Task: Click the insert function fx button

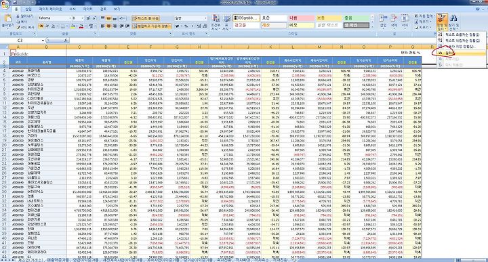Action: [66, 41]
